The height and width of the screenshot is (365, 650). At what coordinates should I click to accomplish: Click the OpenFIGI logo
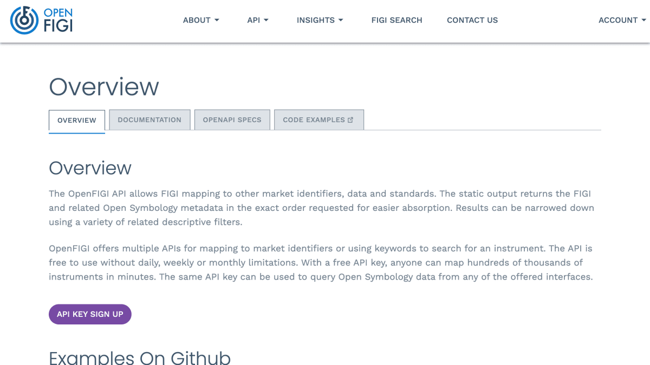click(41, 20)
